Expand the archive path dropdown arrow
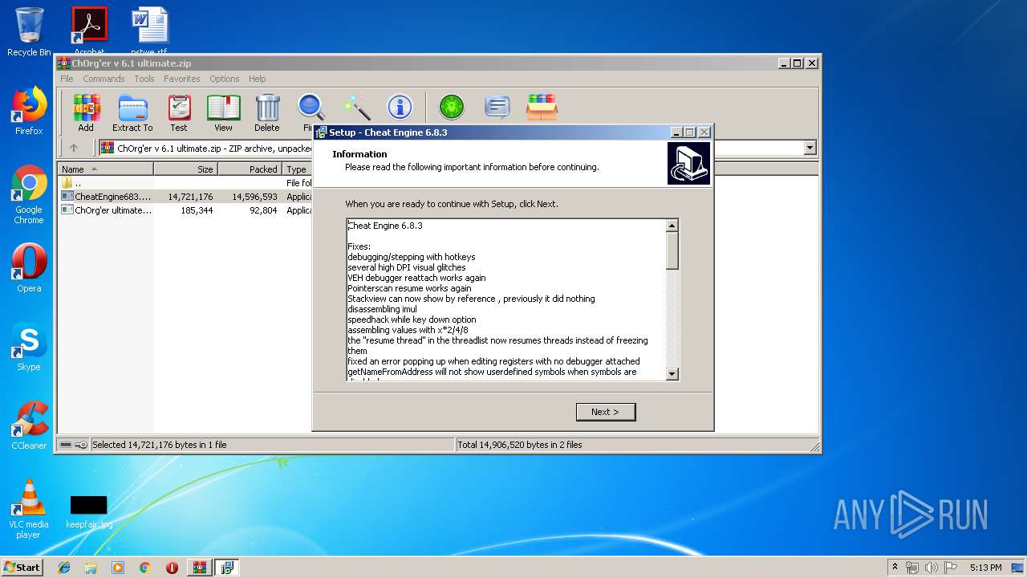The height and width of the screenshot is (578, 1027). [x=810, y=148]
